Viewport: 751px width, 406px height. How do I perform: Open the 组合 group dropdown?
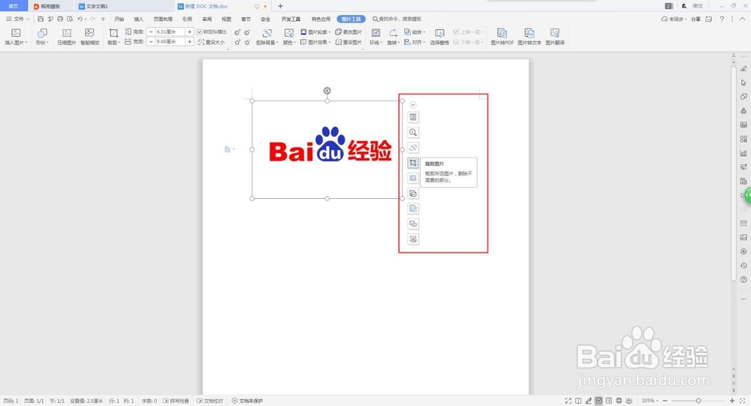pyautogui.click(x=415, y=32)
